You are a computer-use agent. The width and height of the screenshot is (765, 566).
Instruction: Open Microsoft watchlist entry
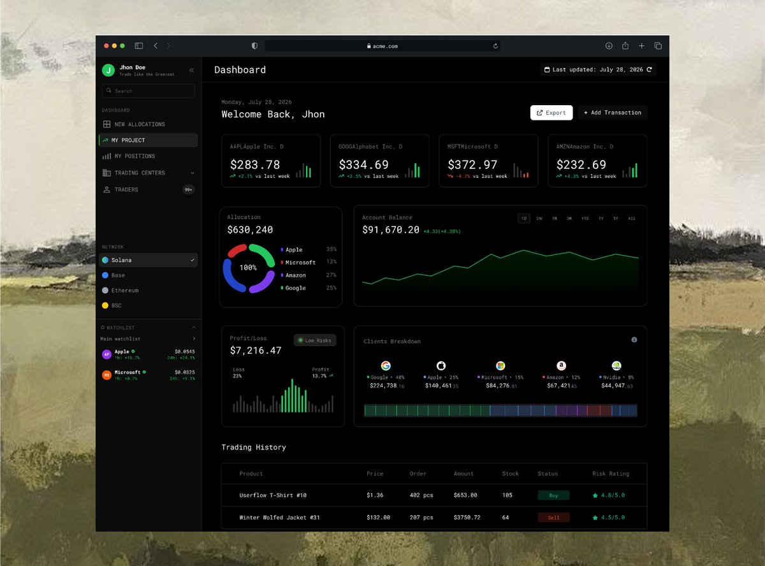click(x=149, y=375)
